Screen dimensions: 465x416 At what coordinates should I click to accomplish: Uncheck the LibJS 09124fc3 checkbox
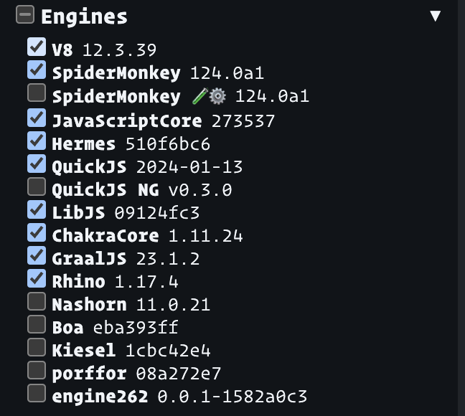[37, 209]
